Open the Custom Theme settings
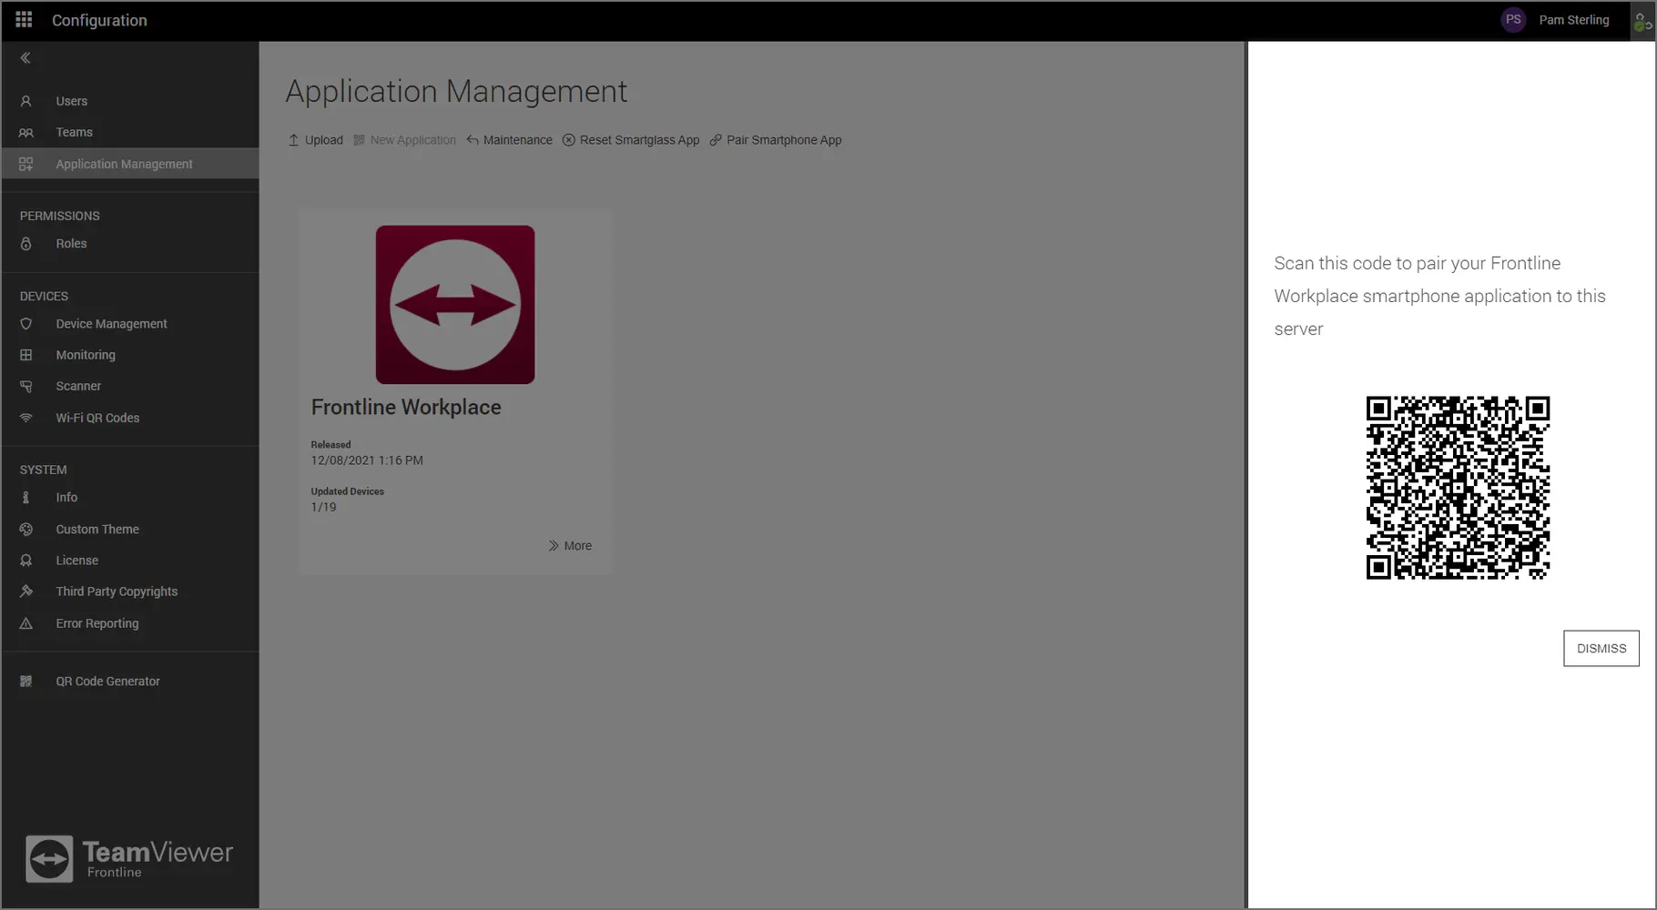The width and height of the screenshot is (1657, 910). click(x=130, y=530)
